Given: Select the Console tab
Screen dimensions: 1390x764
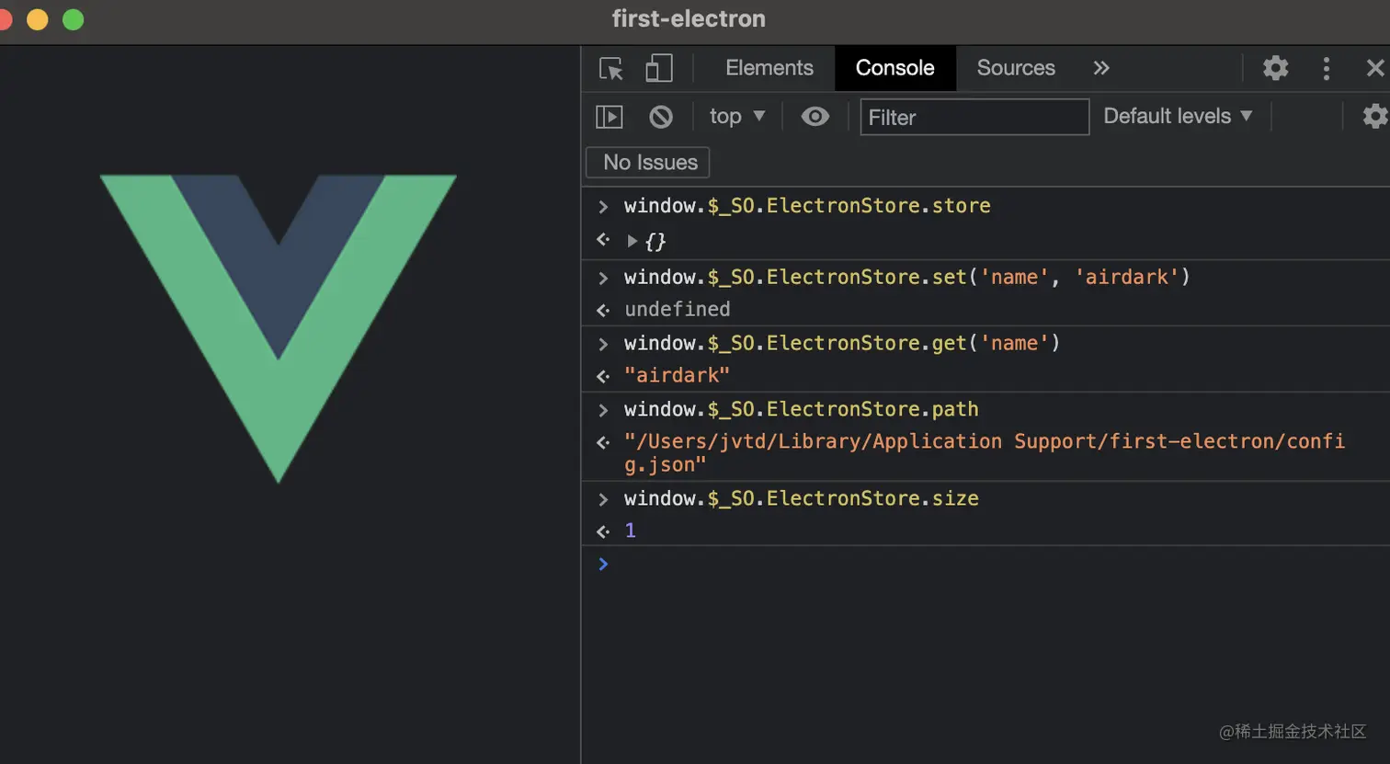Looking at the screenshot, I should click(x=894, y=68).
